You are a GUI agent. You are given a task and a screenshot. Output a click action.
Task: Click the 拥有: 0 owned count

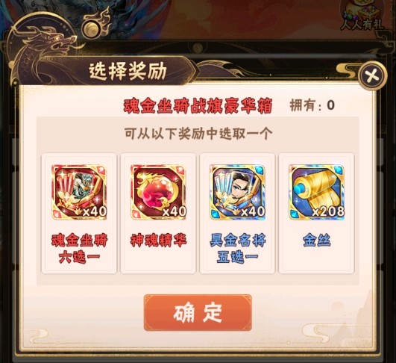click(312, 105)
